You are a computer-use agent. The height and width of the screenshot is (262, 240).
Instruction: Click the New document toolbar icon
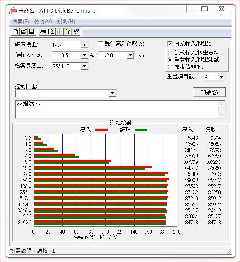[15, 32]
